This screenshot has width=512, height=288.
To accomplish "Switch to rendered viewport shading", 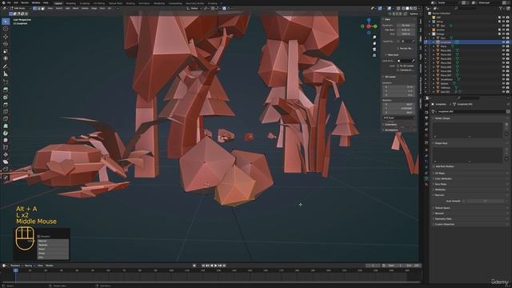I will coord(415,8).
